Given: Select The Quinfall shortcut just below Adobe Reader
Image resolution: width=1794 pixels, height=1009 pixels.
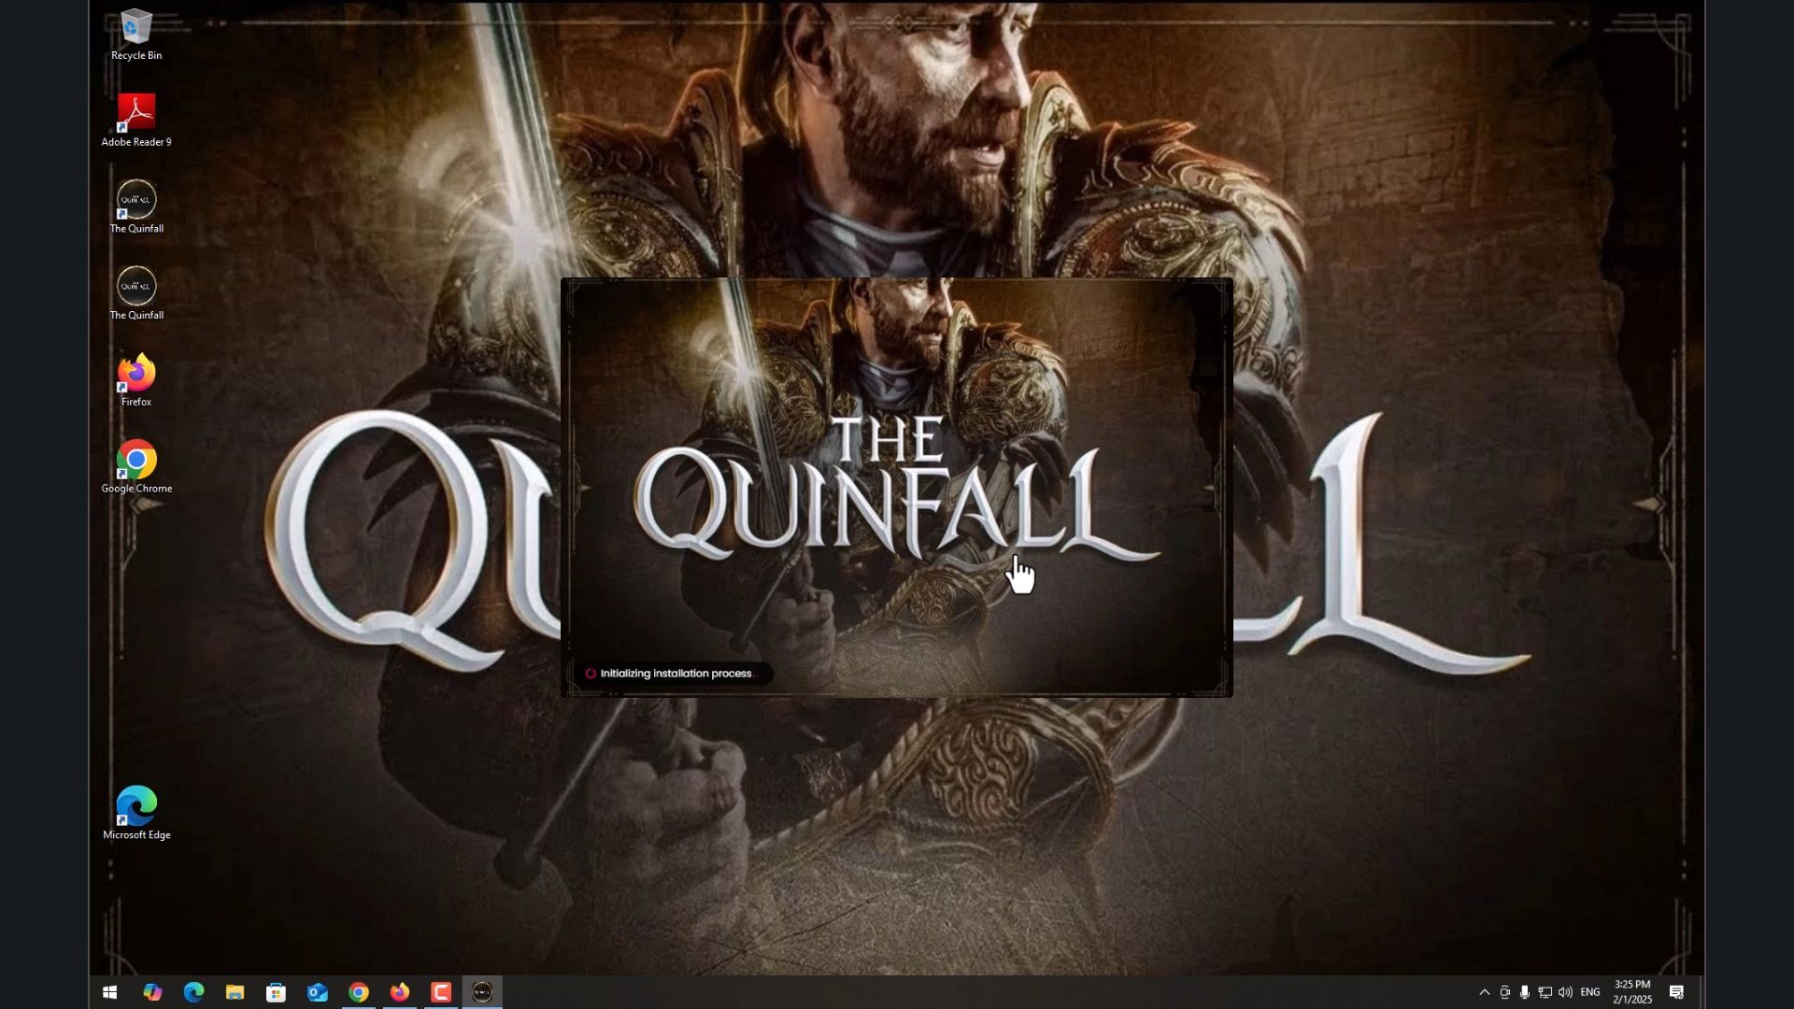Looking at the screenshot, I should [136, 207].
